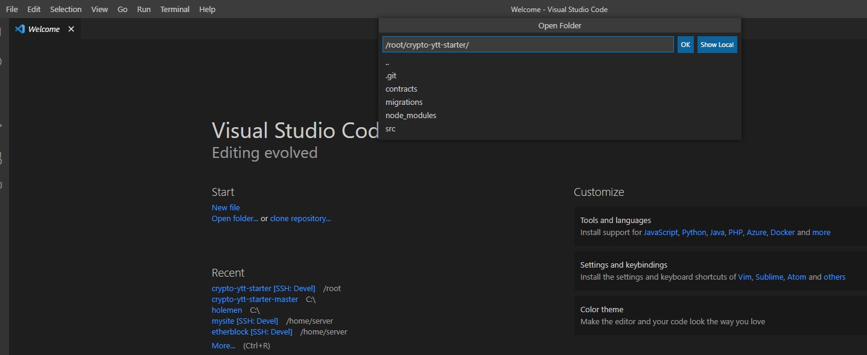Click the 'more' tools and languages link
Screen dimensions: 867x355
coord(821,232)
